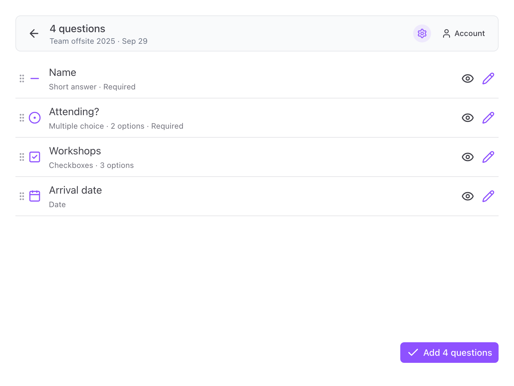Toggle visibility of the Arrival date question

click(x=468, y=196)
